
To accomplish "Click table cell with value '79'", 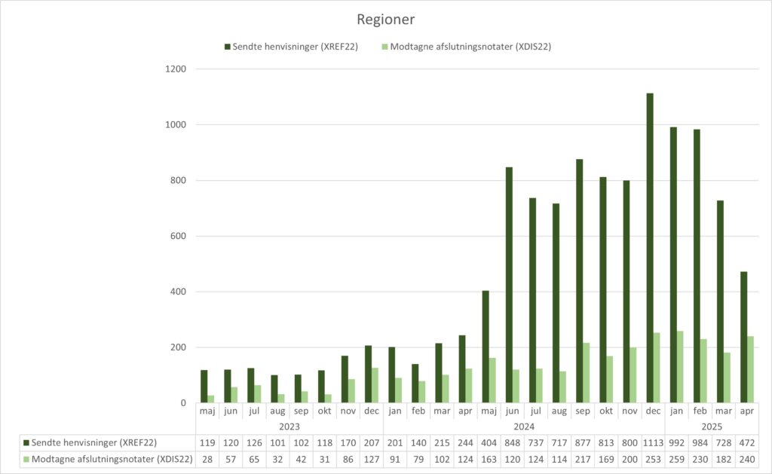I will (x=418, y=459).
